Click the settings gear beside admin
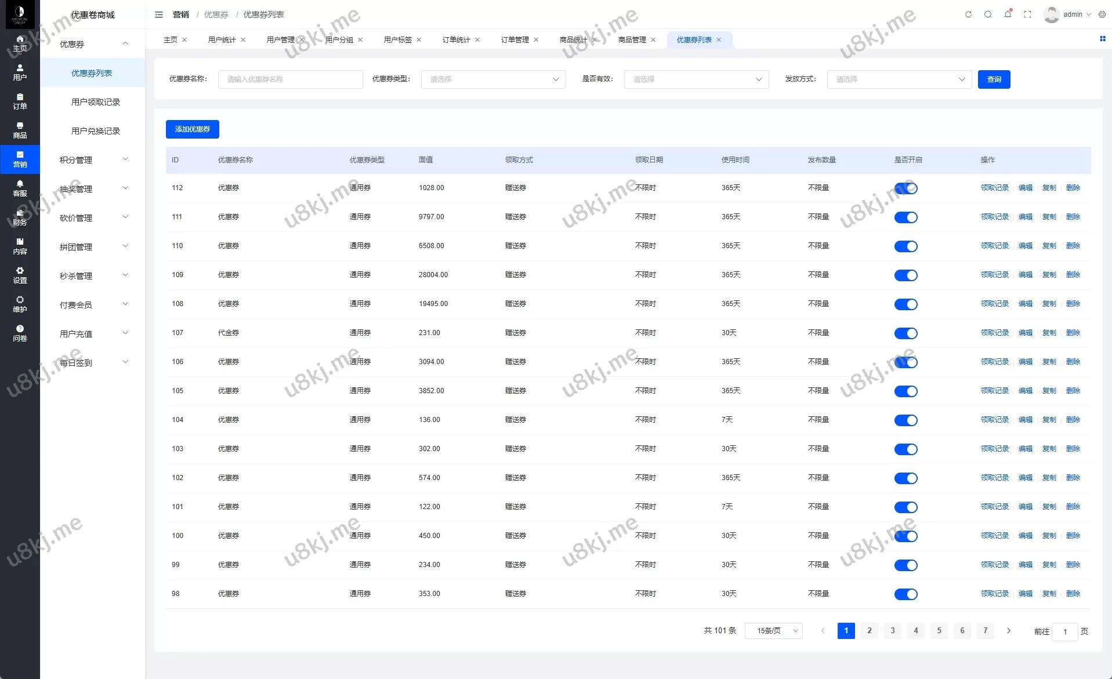The width and height of the screenshot is (1112, 679). 1102,14
